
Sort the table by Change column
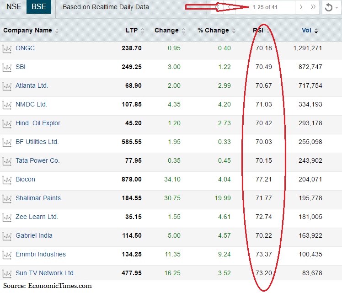170,30
